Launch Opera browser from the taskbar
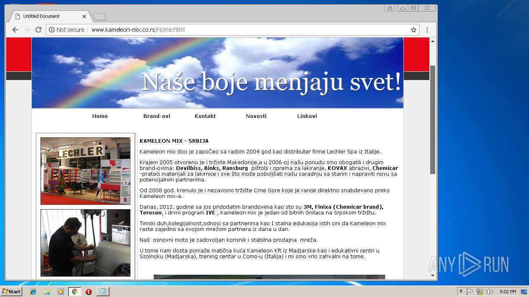Viewport: 529px width, 297px height. click(88, 292)
